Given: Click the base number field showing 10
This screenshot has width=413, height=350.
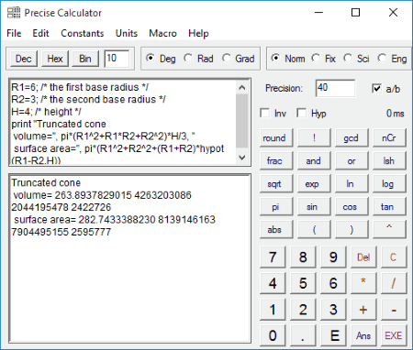Looking at the screenshot, I should [117, 59].
